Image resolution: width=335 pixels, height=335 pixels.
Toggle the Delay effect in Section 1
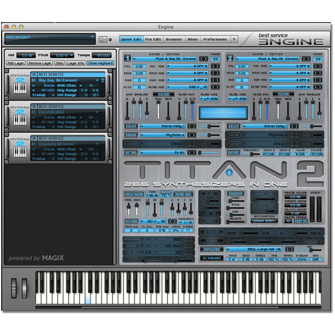(x=131, y=126)
